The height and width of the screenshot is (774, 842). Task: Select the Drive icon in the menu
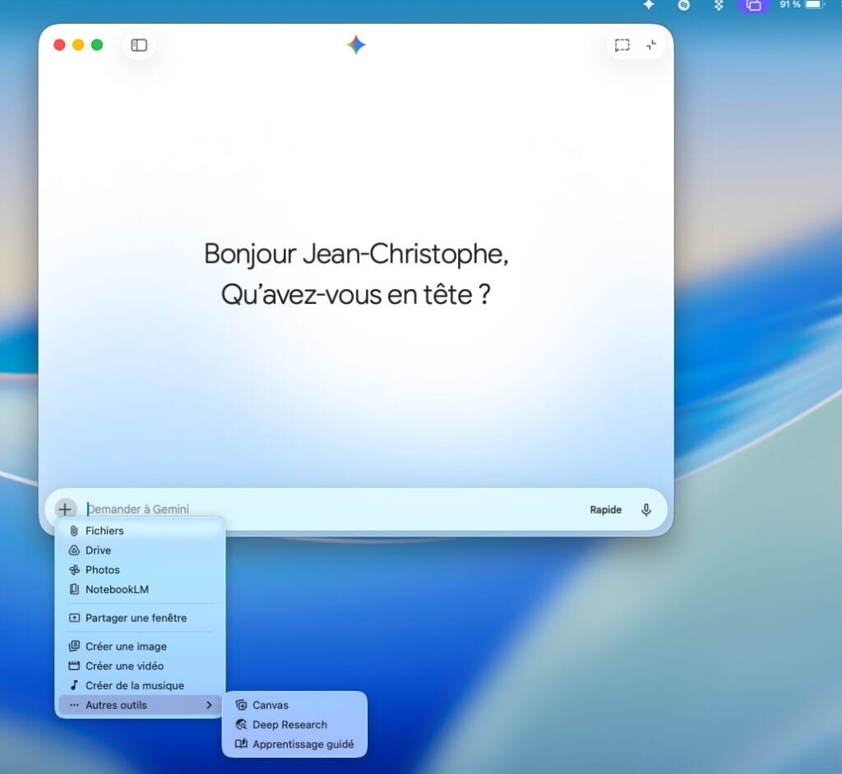(73, 550)
